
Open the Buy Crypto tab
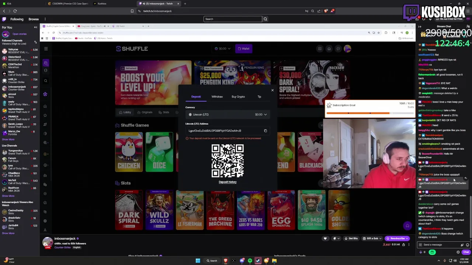238,97
